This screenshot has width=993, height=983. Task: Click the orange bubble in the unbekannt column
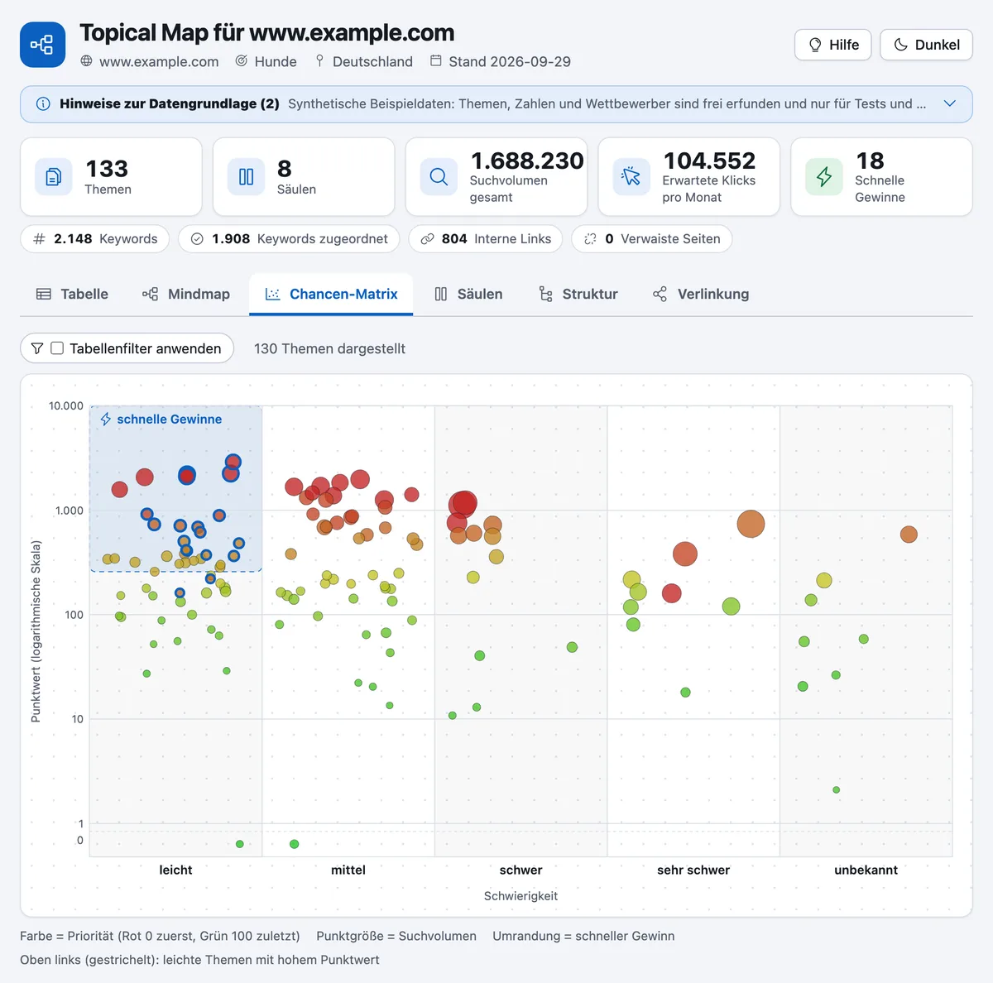[909, 535]
